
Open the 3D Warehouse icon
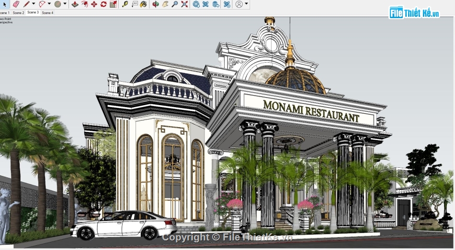coord(196,4)
